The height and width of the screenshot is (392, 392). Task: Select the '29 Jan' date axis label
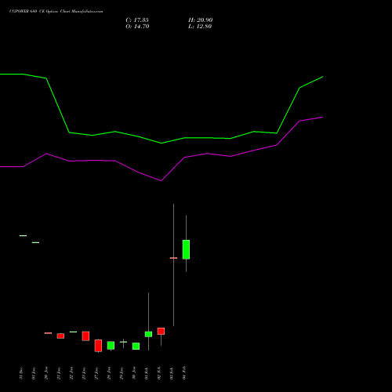(122, 373)
